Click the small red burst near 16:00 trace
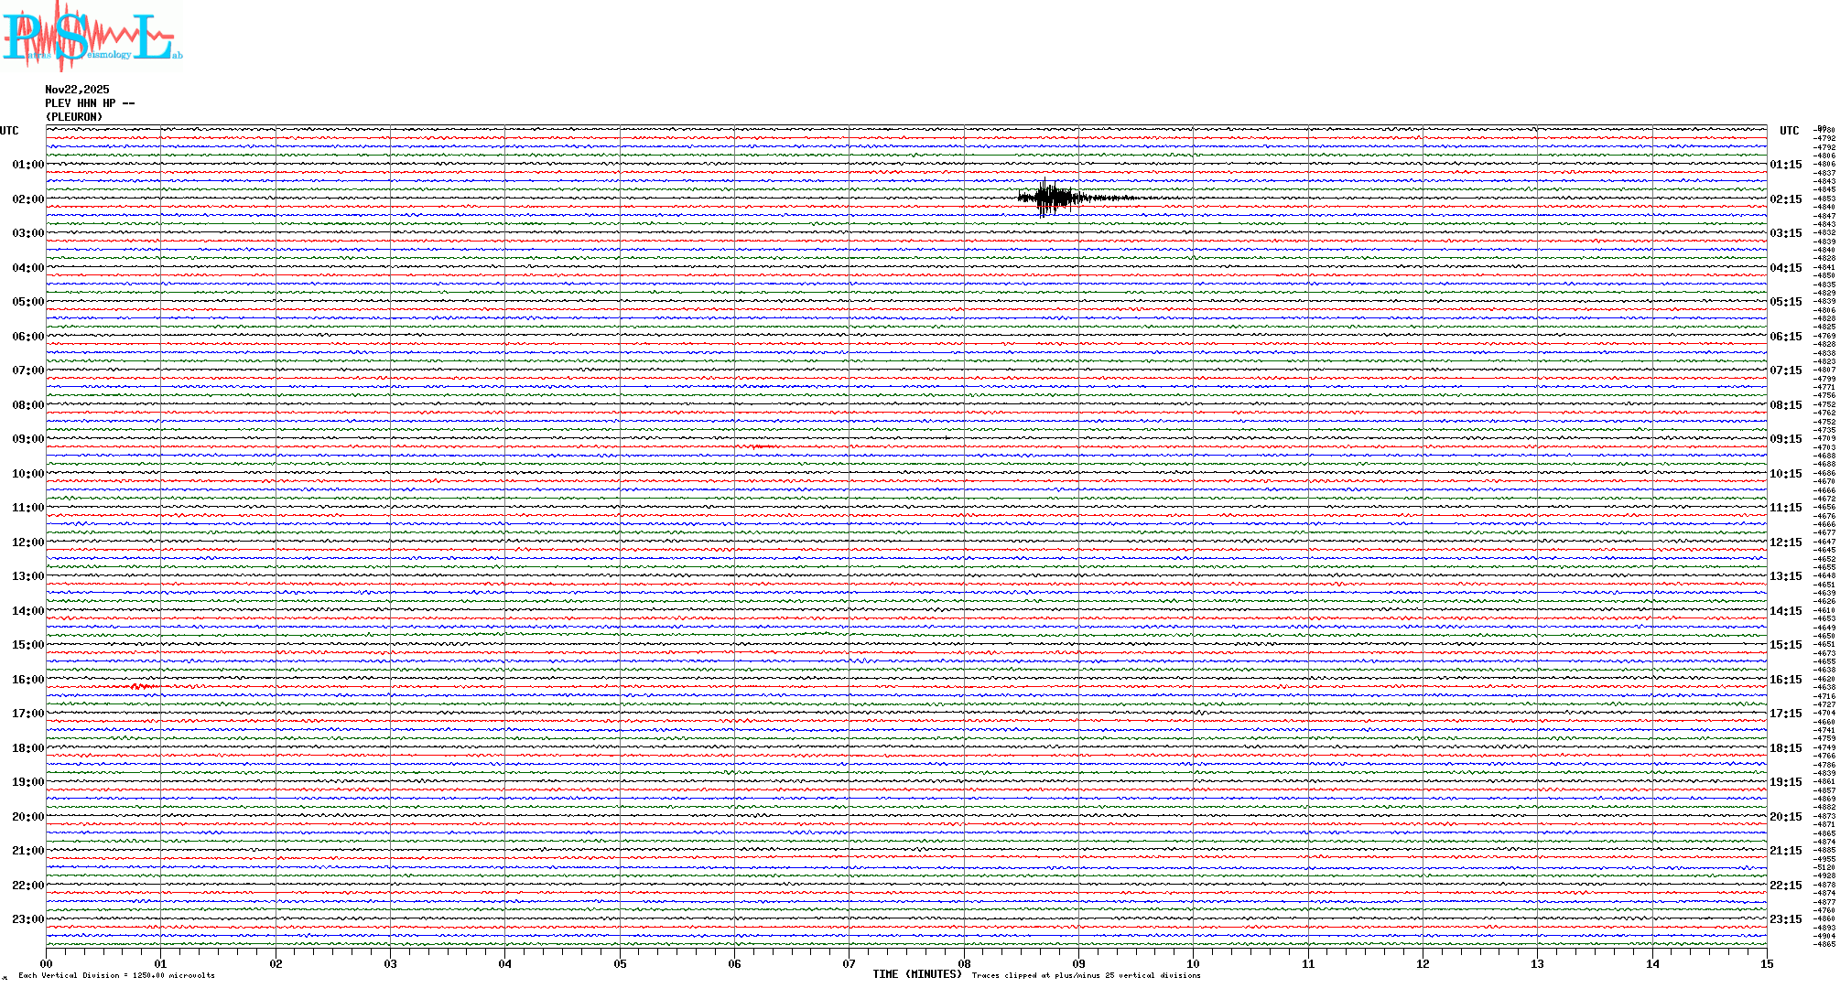Image resolution: width=1840 pixels, height=988 pixels. click(140, 686)
